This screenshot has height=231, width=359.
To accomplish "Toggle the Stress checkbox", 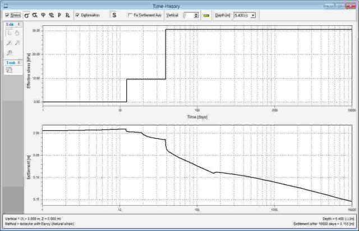I will click(x=7, y=15).
